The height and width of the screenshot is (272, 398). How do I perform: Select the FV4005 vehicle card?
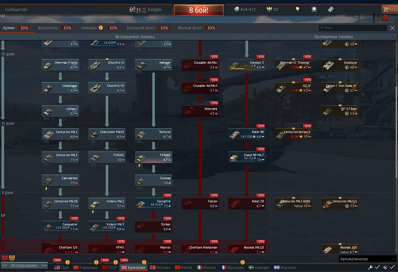click(153, 157)
